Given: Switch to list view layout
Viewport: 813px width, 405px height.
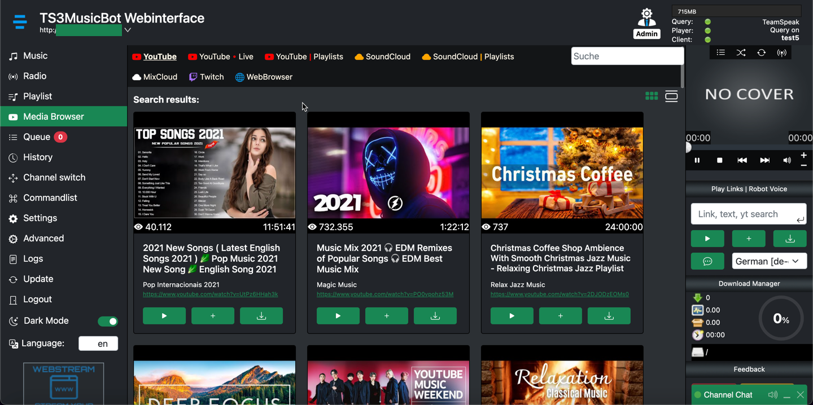Looking at the screenshot, I should (x=671, y=96).
